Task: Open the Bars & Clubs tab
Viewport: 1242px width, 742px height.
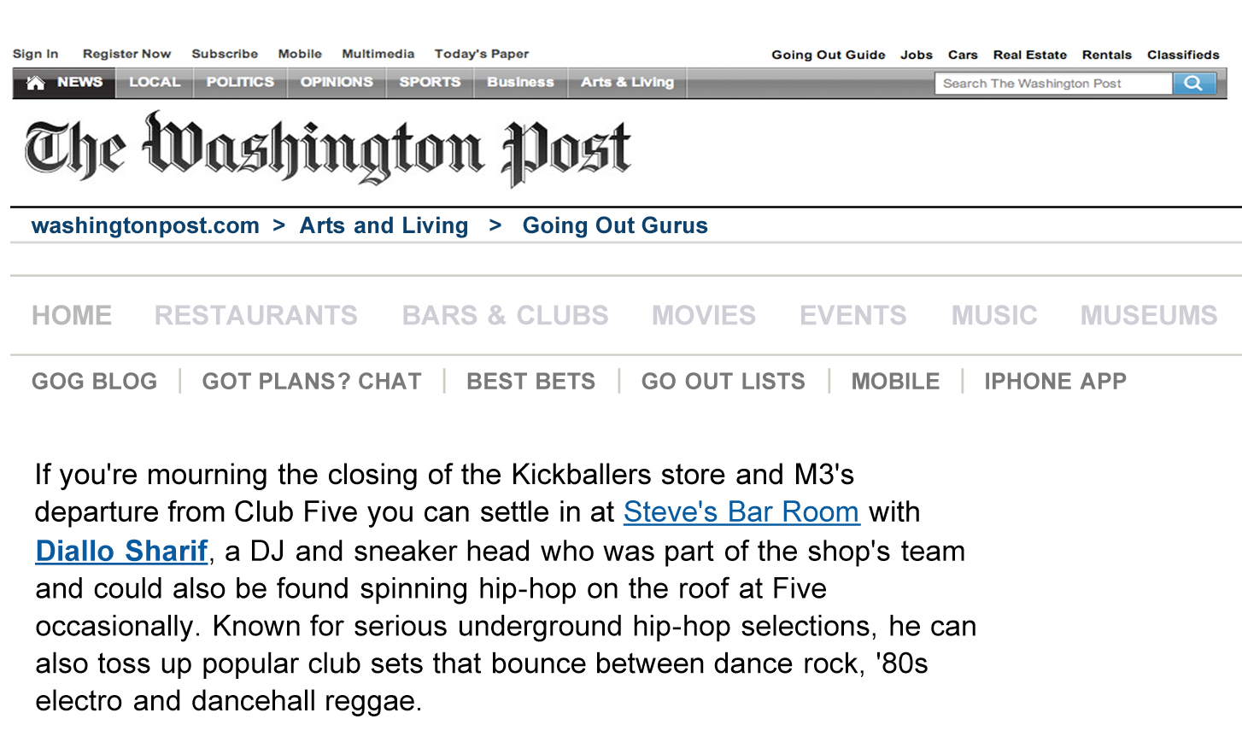Action: [x=505, y=315]
